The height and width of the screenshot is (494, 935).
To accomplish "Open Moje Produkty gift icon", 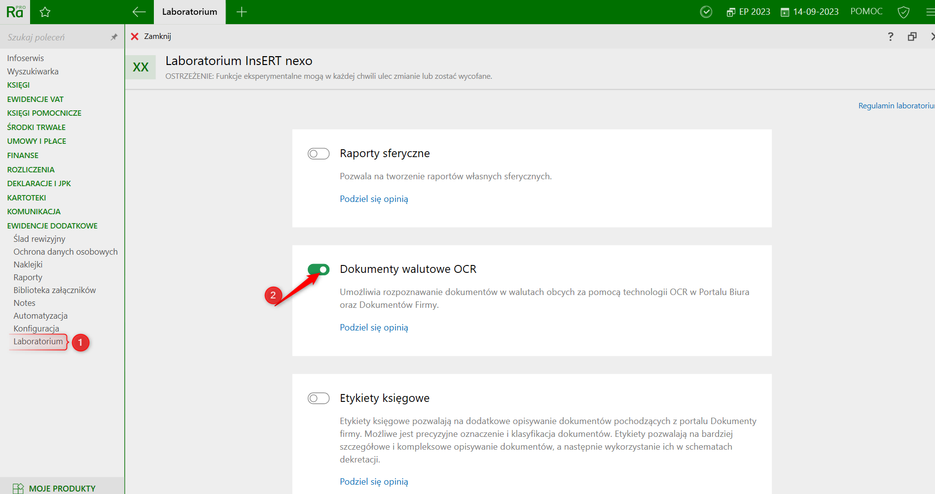I will coord(18,488).
